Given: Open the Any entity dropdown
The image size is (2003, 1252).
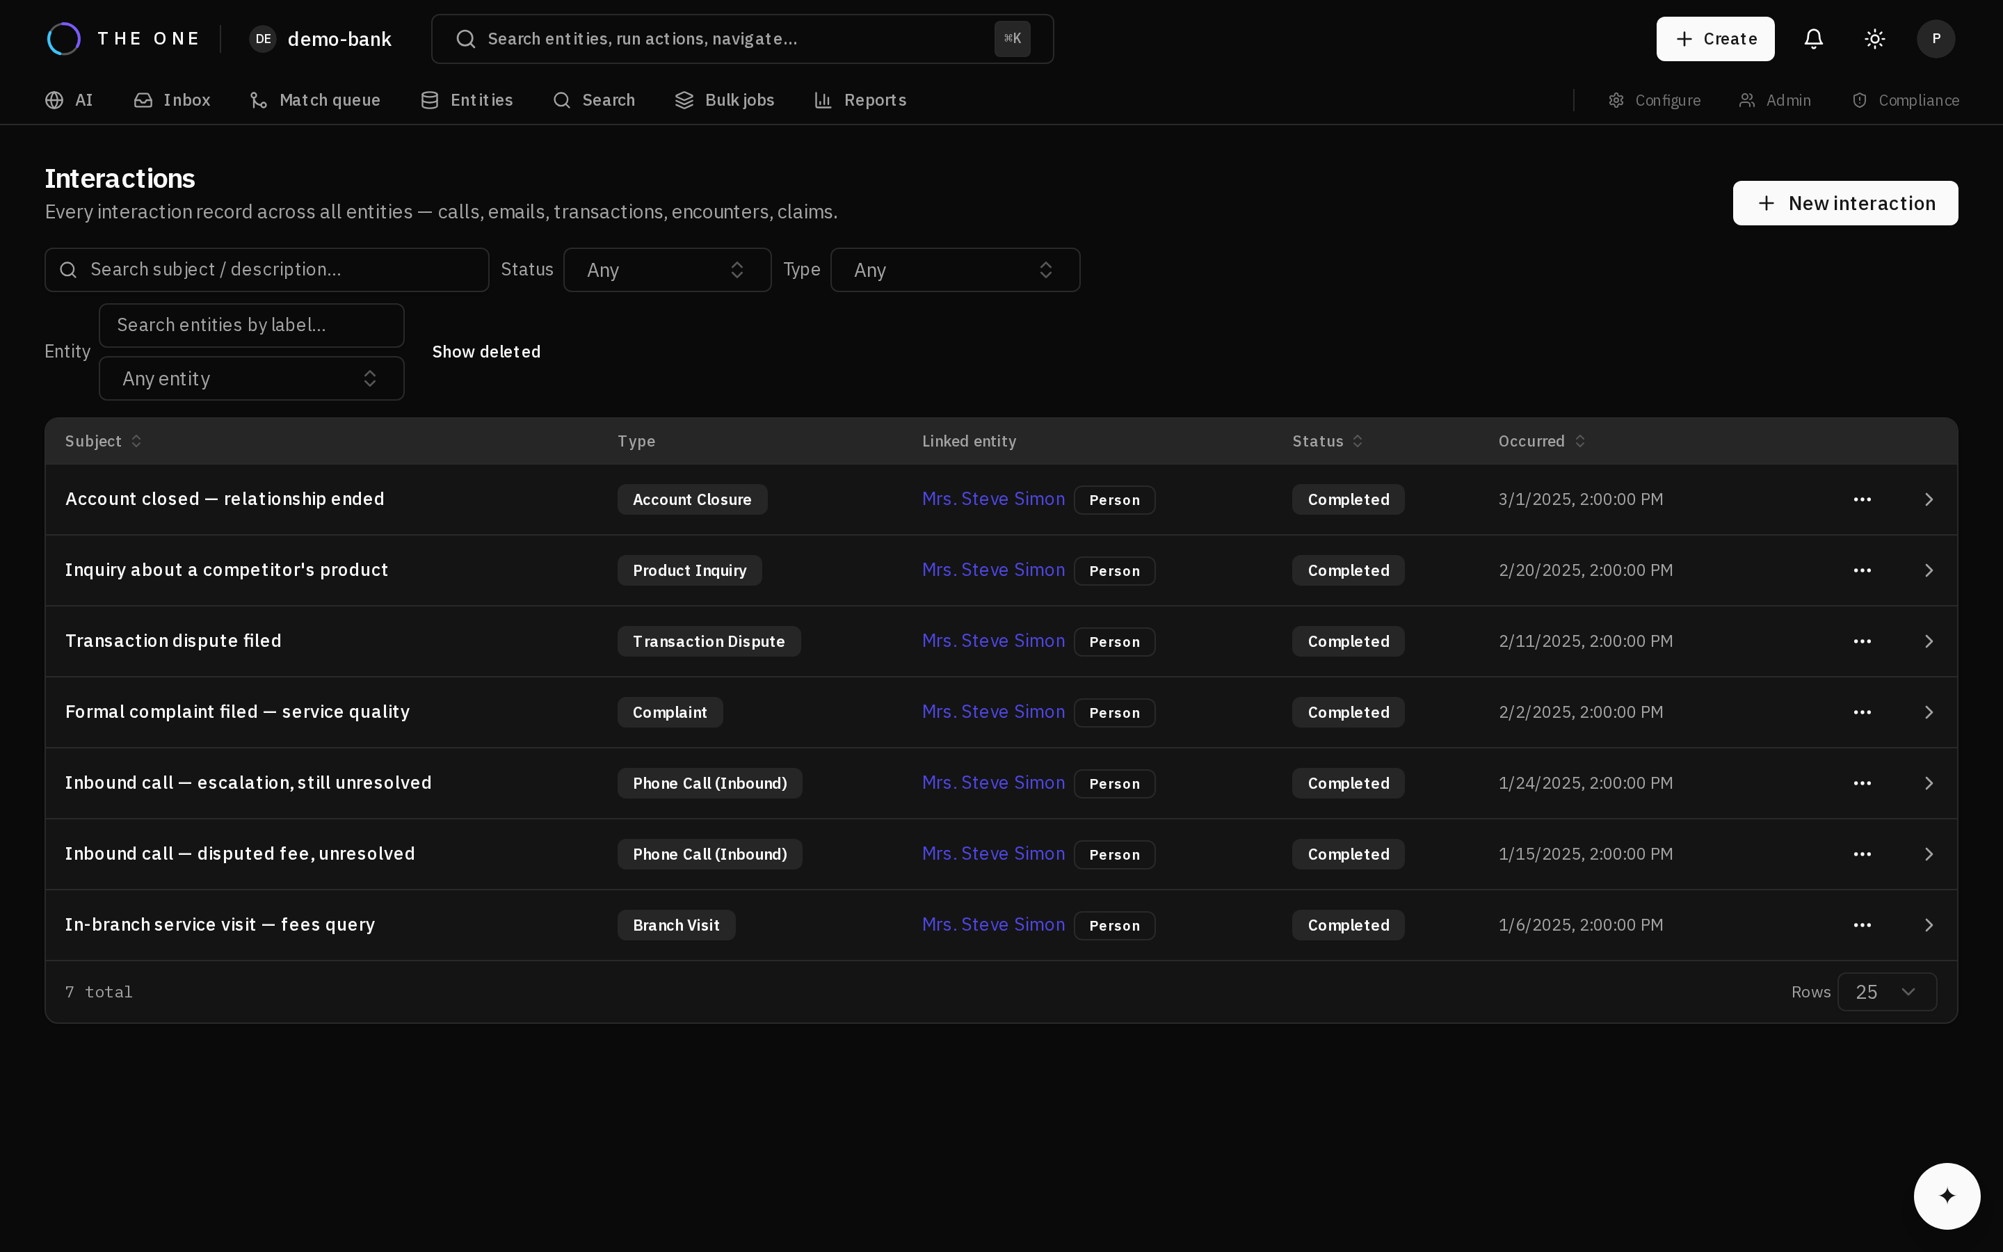Looking at the screenshot, I should pos(251,378).
